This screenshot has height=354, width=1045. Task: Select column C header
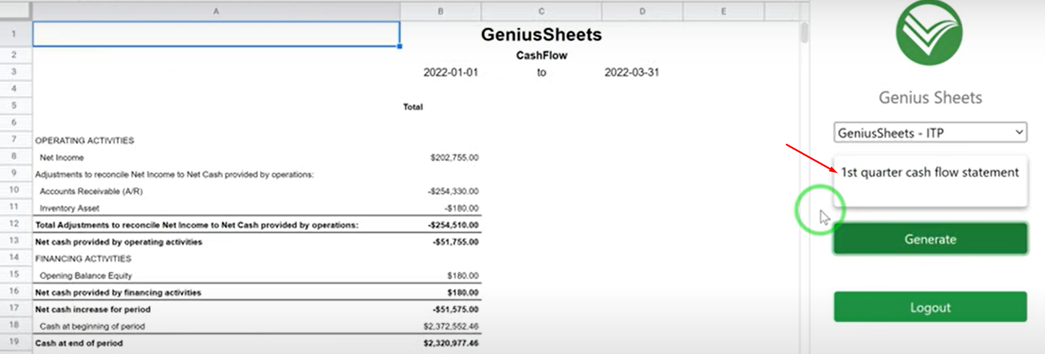[541, 11]
